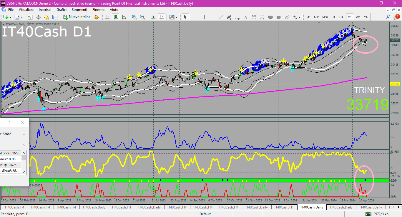
Task: Open the New Chart tool
Action: (6, 17)
